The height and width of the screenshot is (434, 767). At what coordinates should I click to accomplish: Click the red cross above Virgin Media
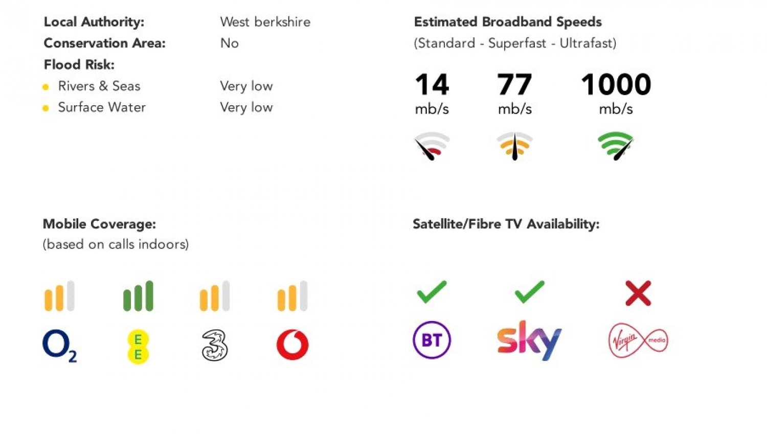point(638,293)
